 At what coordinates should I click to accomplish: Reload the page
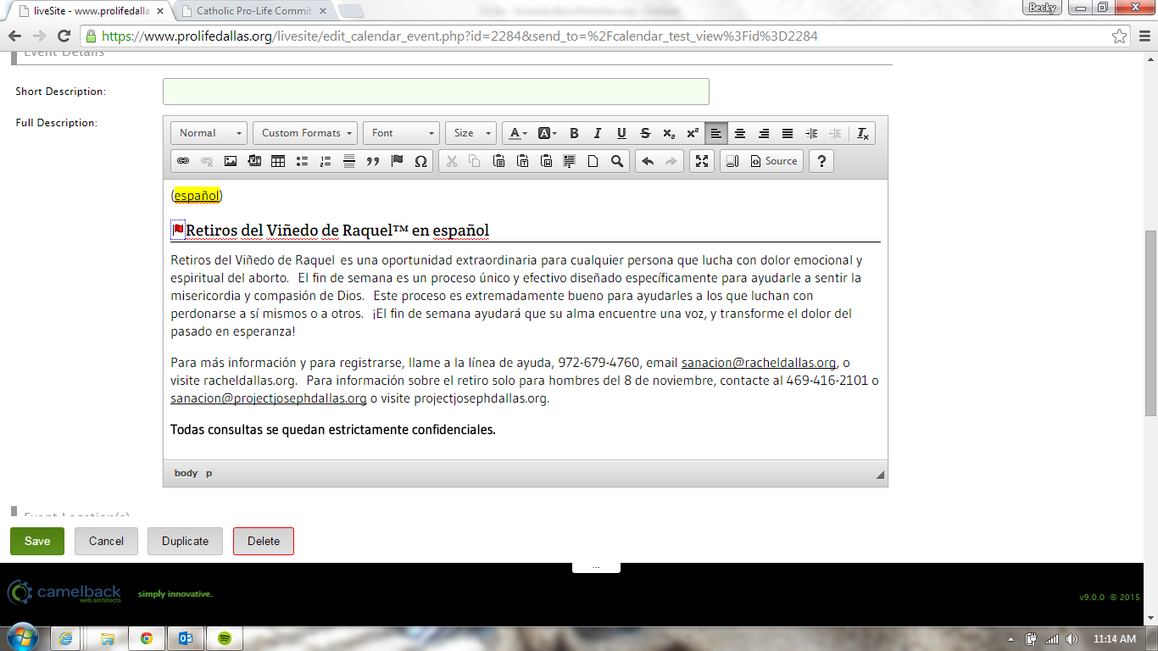[x=64, y=36]
